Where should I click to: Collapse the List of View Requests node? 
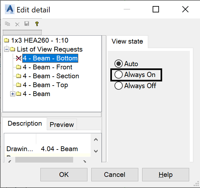(7, 49)
